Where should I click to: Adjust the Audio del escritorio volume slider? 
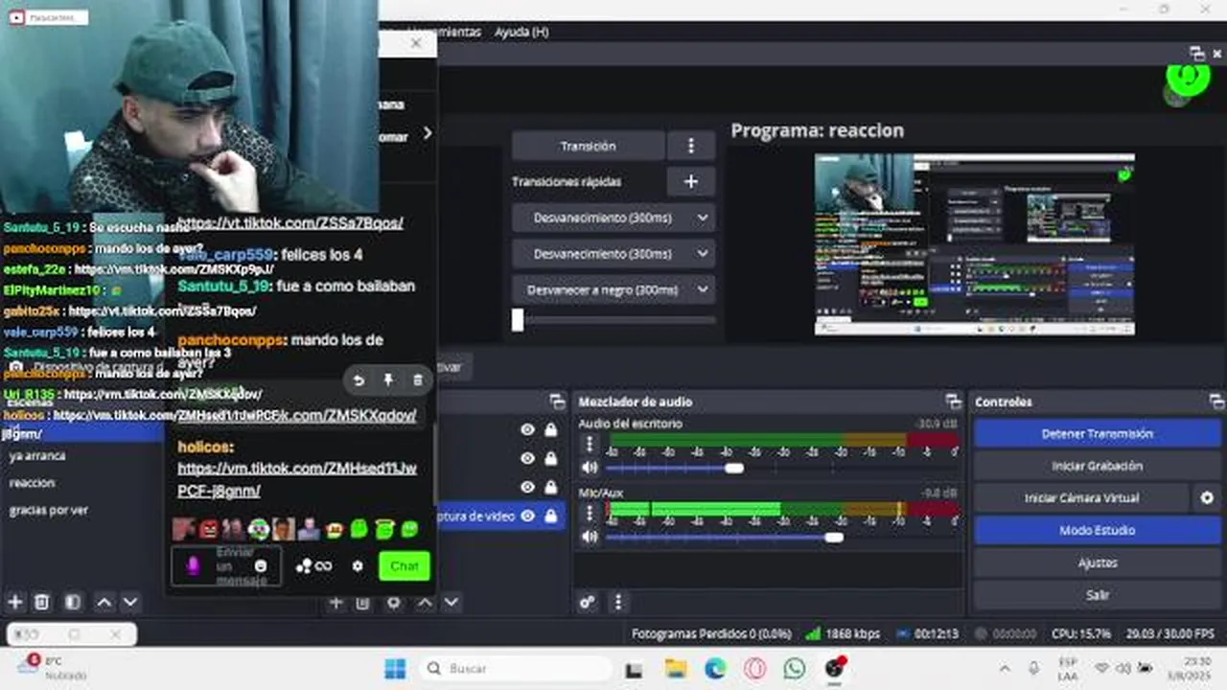click(734, 468)
